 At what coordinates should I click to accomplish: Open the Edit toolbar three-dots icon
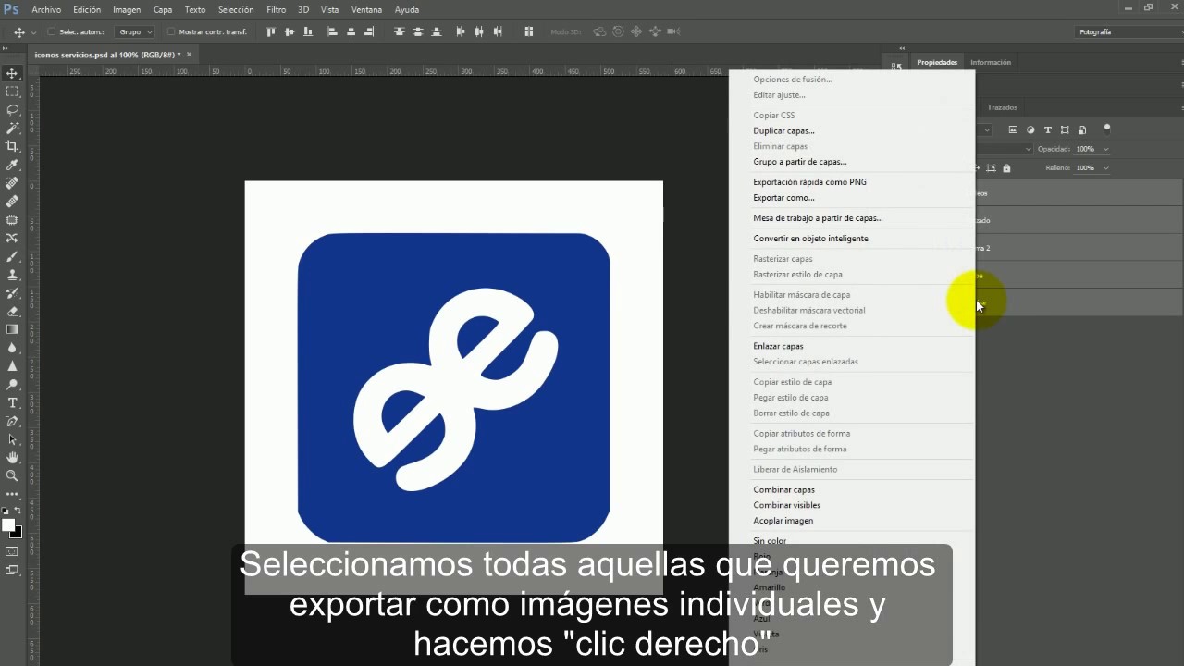pos(12,494)
